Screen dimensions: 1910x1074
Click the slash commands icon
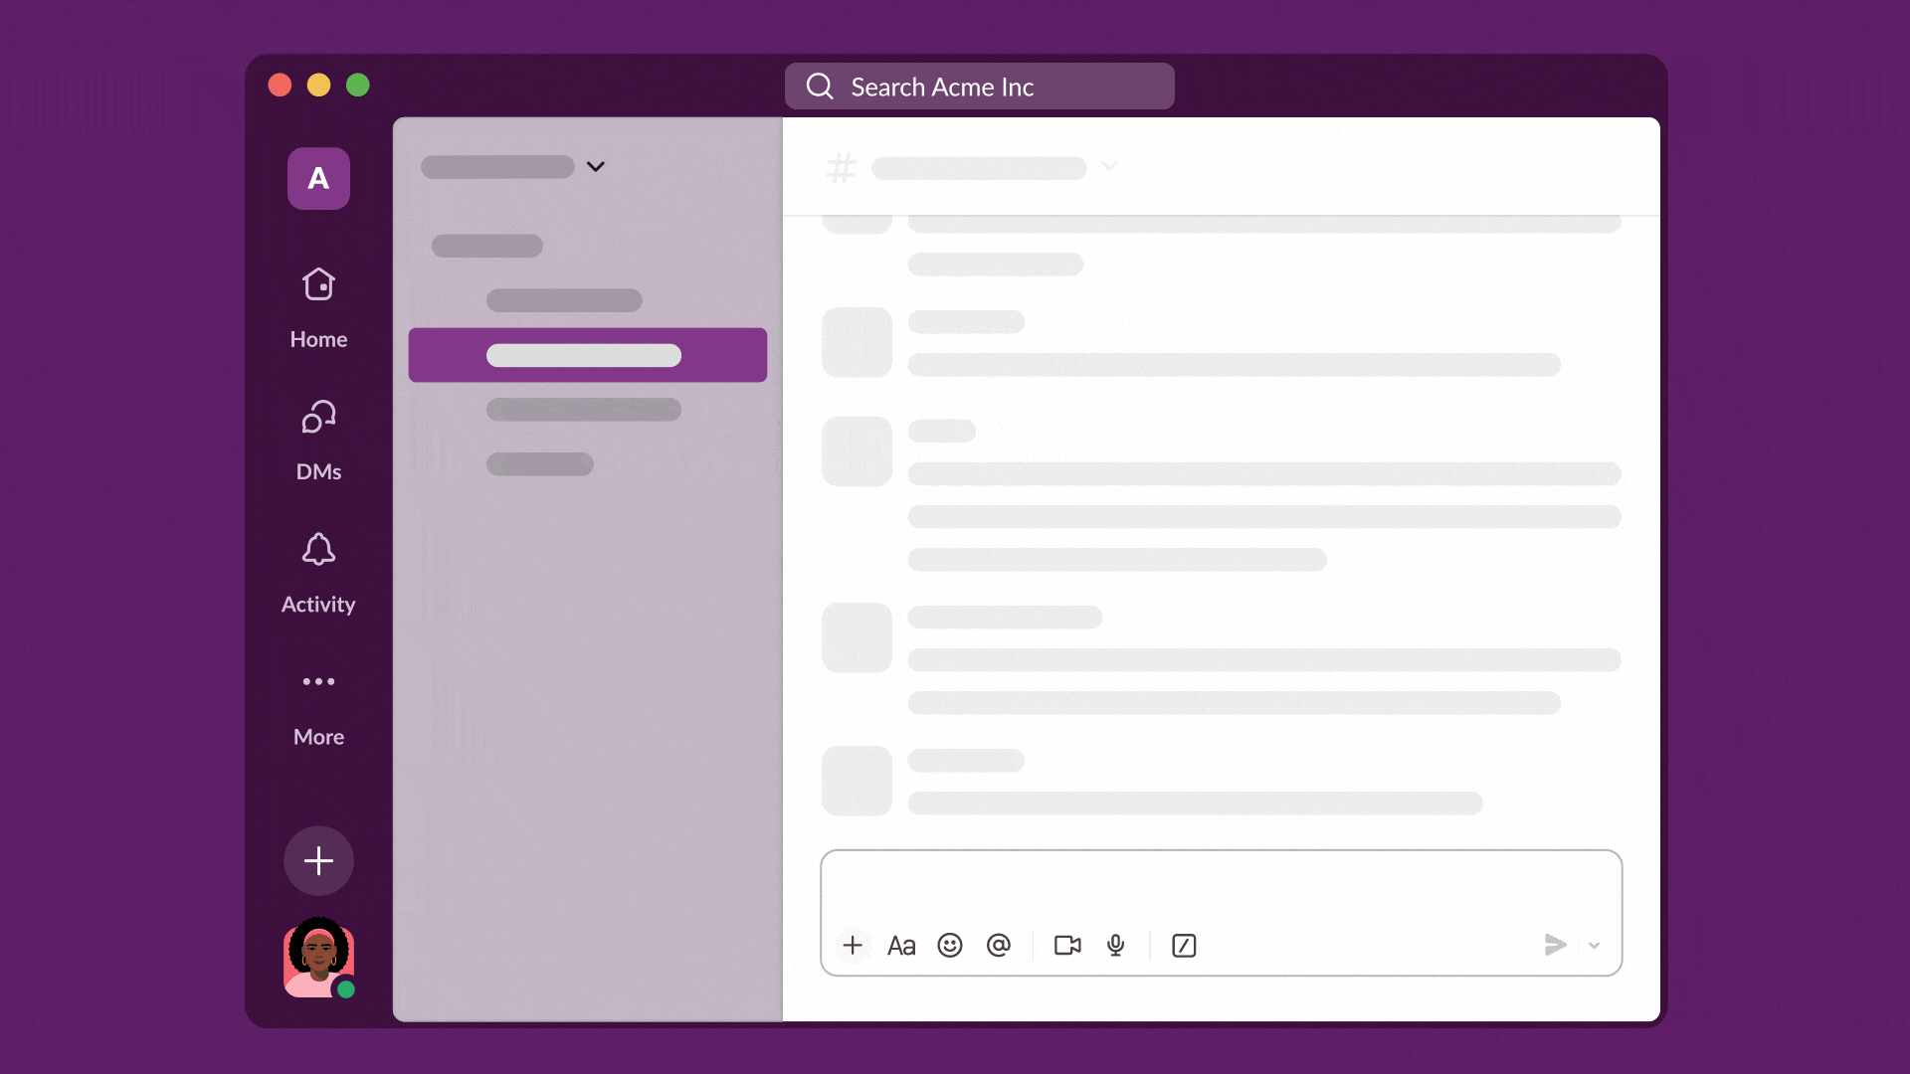(1182, 944)
